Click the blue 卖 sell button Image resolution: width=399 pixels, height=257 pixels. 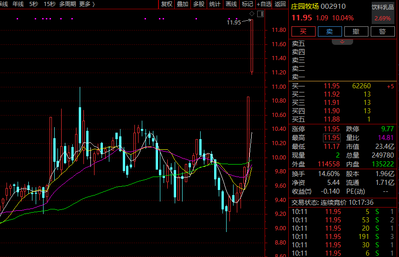click(x=329, y=31)
